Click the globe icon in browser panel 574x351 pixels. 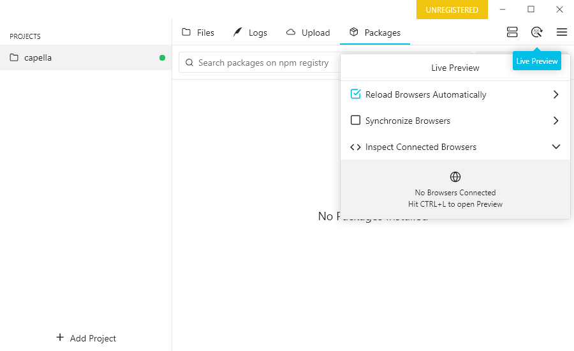(x=455, y=177)
